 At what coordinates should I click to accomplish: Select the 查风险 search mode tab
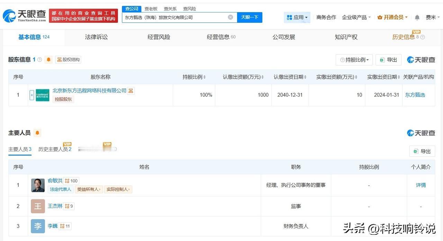pos(189,9)
